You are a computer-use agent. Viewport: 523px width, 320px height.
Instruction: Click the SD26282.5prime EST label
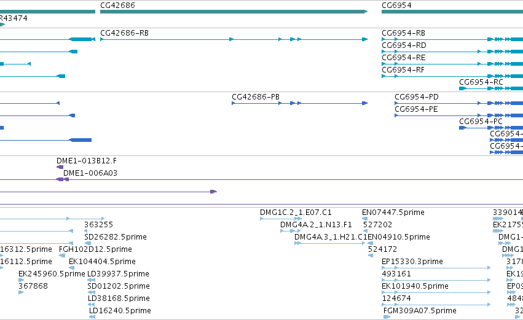[x=116, y=237]
